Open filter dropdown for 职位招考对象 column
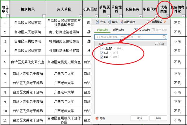The image size is (187, 125). click(x=184, y=16)
